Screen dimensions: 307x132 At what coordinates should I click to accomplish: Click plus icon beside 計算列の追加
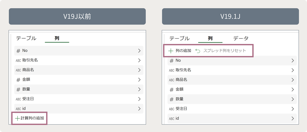tap(17, 118)
